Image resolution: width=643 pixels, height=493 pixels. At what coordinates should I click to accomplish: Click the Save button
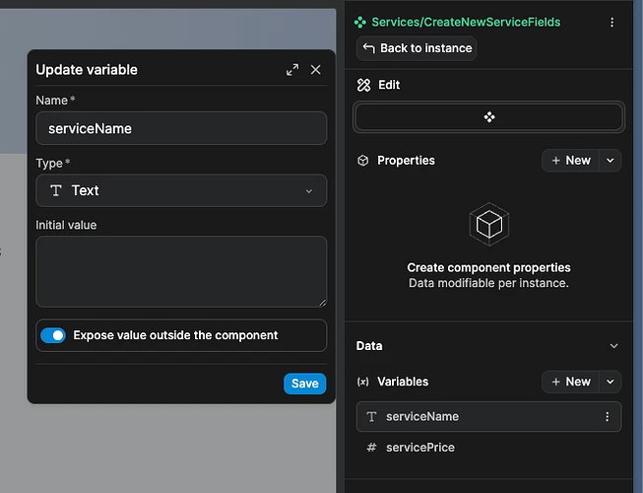[x=304, y=384]
